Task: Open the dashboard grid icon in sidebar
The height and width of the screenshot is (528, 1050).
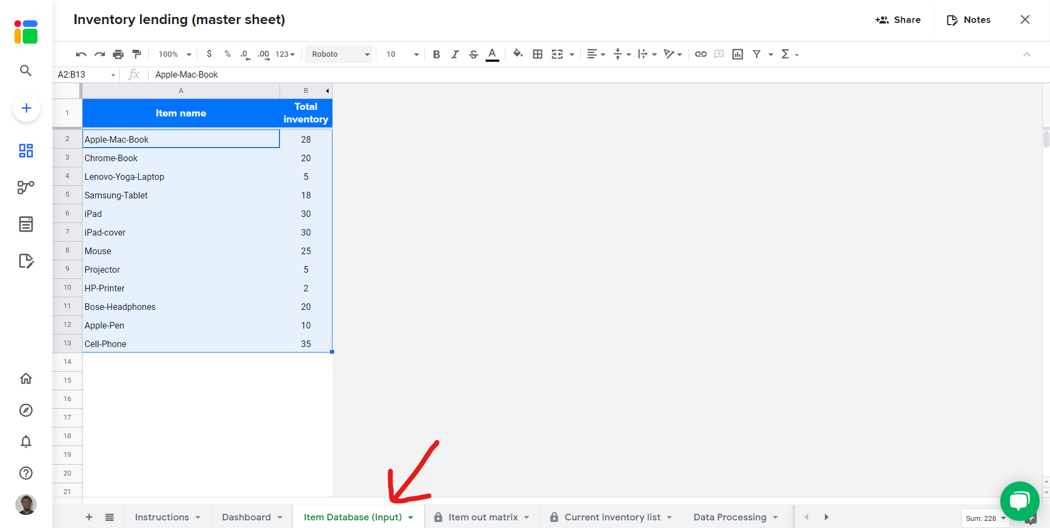Action: coord(26,150)
